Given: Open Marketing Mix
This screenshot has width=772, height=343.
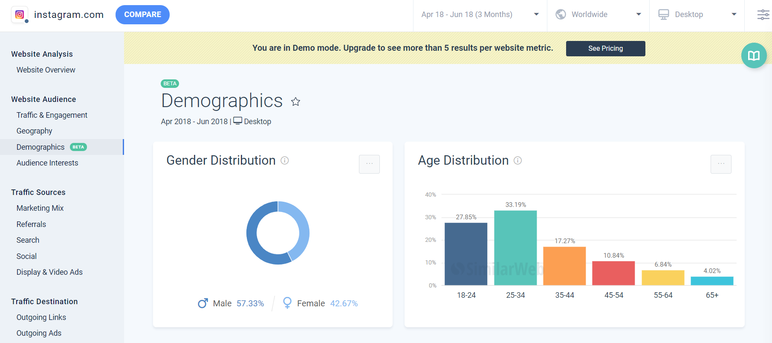Looking at the screenshot, I should (x=40, y=208).
